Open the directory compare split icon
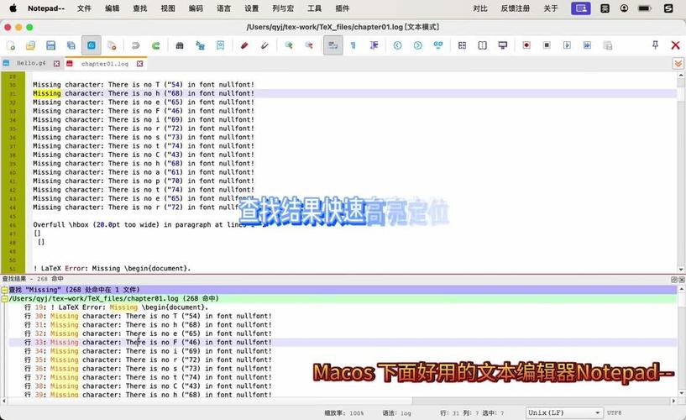 click(x=482, y=45)
